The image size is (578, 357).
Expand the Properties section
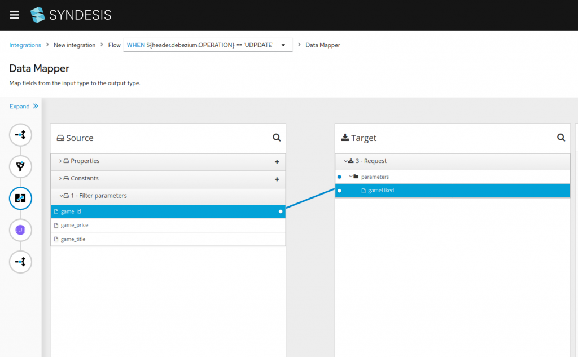tap(60, 161)
